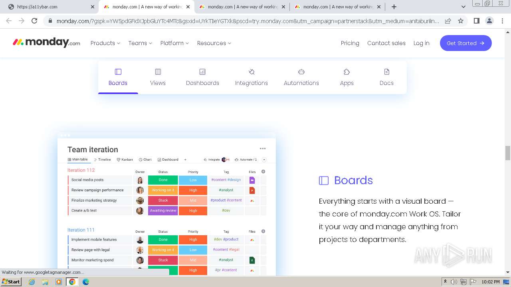The height and width of the screenshot is (287, 511).
Task: Open a new browser tab
Action: pos(394,7)
